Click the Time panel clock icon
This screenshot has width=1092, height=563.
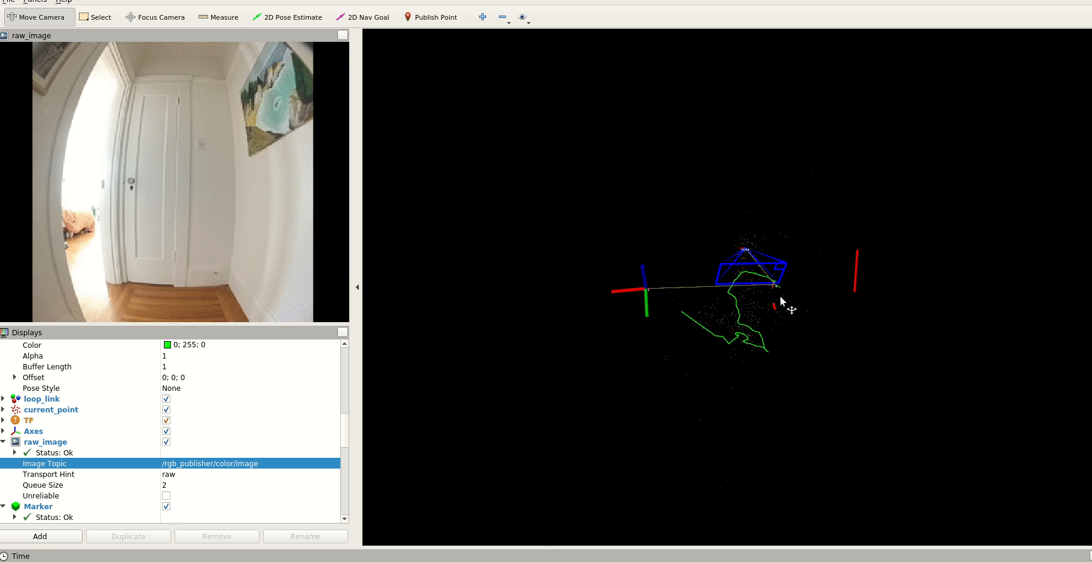click(x=4, y=556)
